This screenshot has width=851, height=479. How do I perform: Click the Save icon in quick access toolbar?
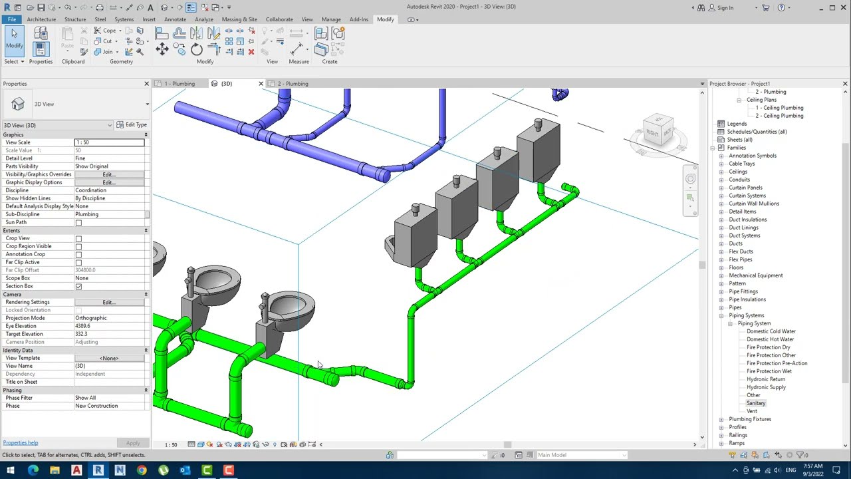(x=41, y=7)
